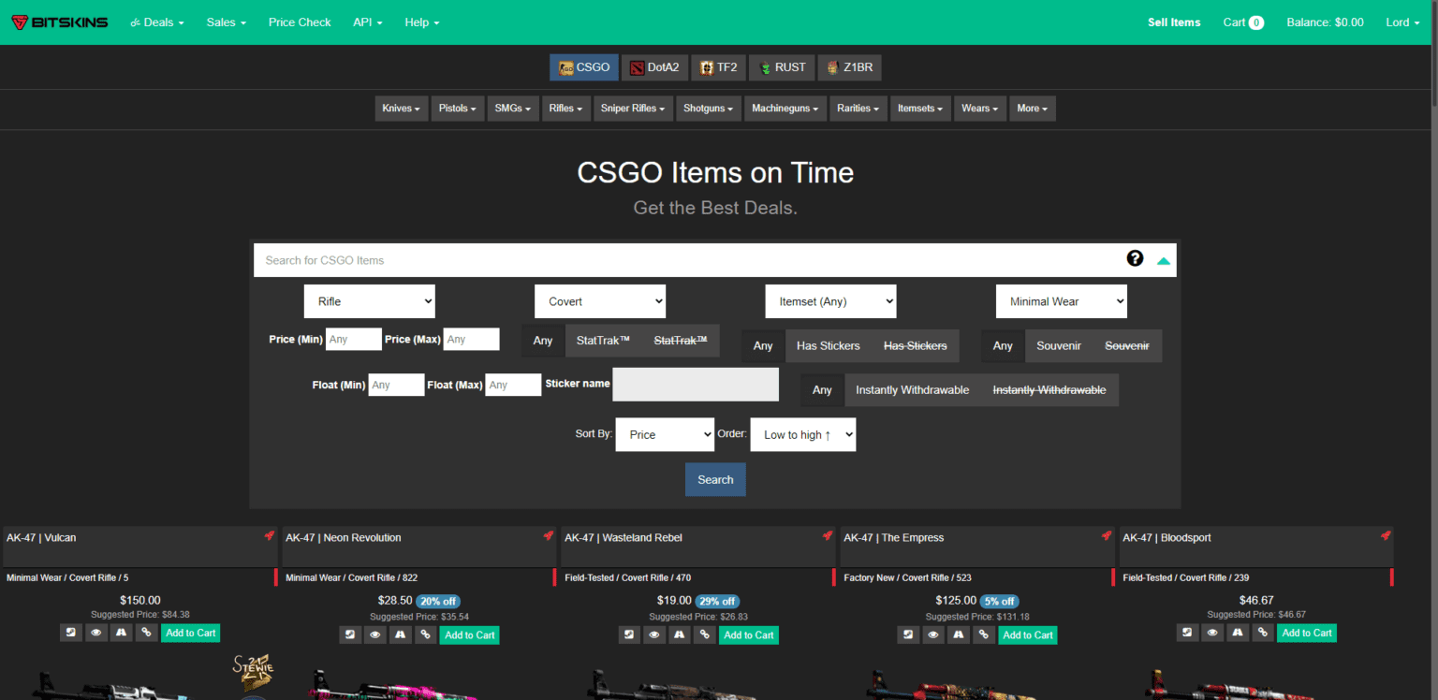This screenshot has width=1438, height=700.
Task: Show only Instantly Withdrawable items
Action: click(912, 390)
